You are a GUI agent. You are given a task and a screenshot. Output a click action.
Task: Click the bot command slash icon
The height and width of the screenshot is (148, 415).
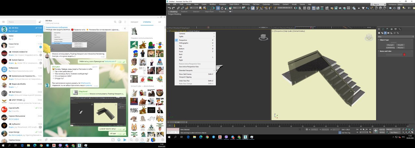point(113,140)
